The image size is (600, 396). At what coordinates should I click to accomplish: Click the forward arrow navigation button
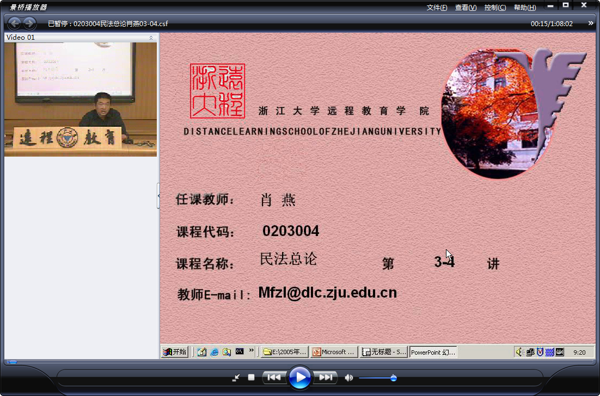coord(29,23)
